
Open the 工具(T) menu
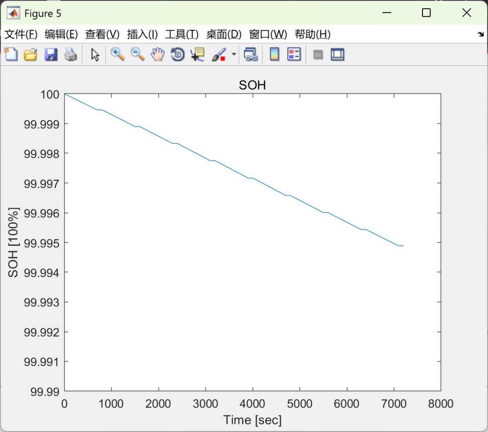(x=182, y=34)
